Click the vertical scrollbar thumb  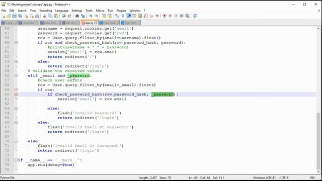coord(318,141)
